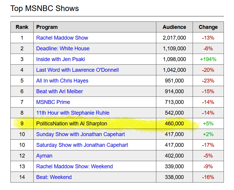Image resolution: width=234 pixels, height=190 pixels.
Task: Click Beat with Ari Melber link
Action: [60, 91]
